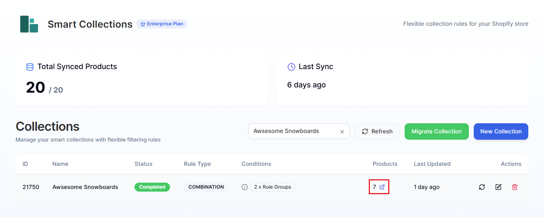Select the COMBINATION rule type badge
The image size is (544, 217).
206,187
